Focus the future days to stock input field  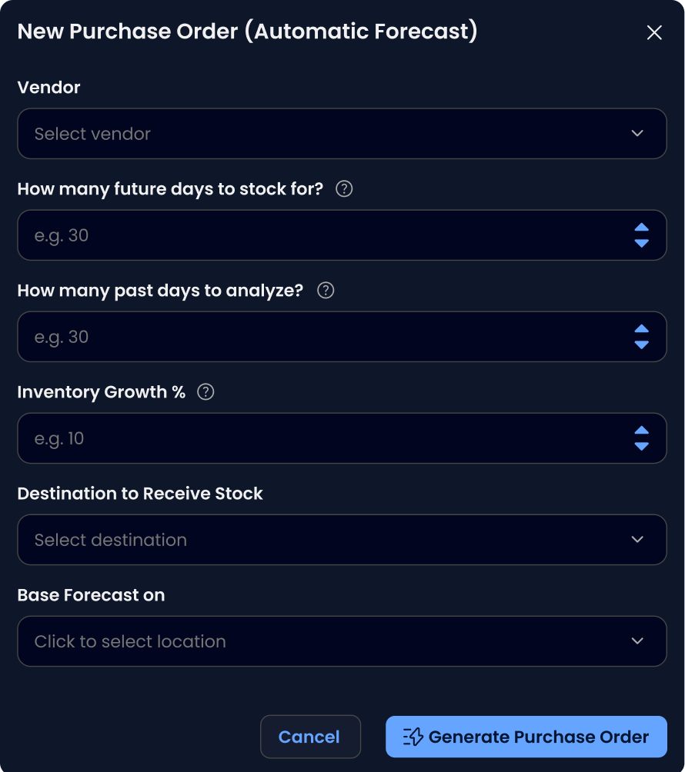point(308,235)
